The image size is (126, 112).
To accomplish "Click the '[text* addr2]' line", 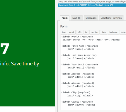I will [x=80, y=86].
